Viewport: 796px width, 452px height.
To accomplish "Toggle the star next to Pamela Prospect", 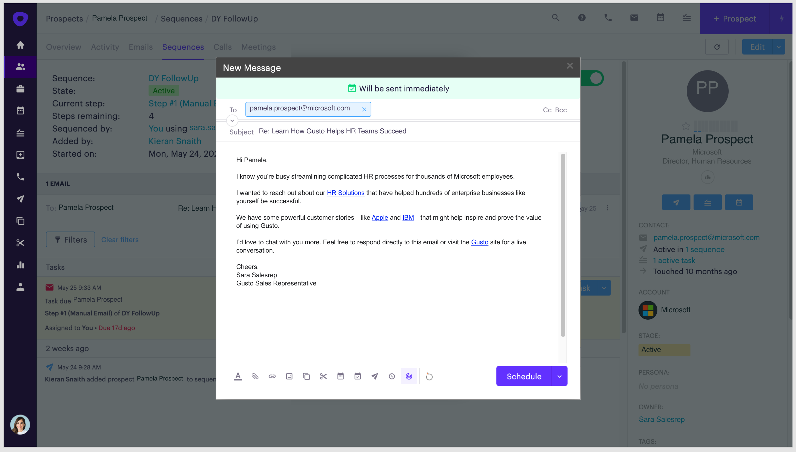I will 686,126.
